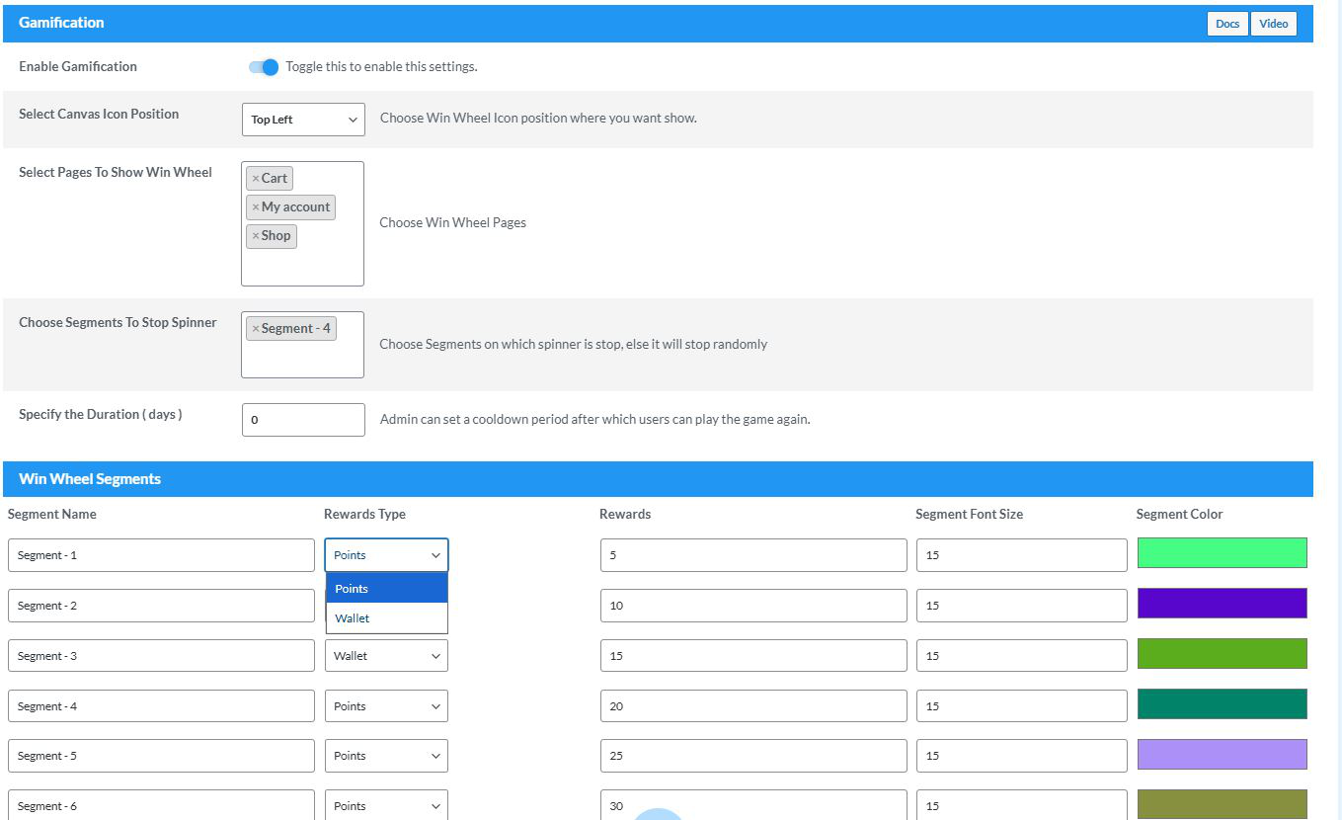The width and height of the screenshot is (1342, 820).
Task: Remove Segment - 4 from stop spinner list
Action: (256, 327)
